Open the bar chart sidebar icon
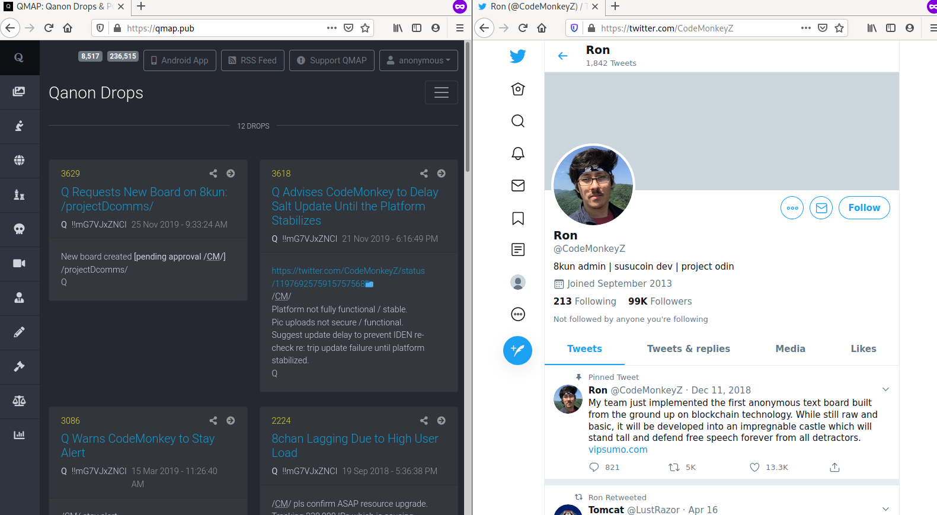Screen dimensions: 937x515 (19, 435)
